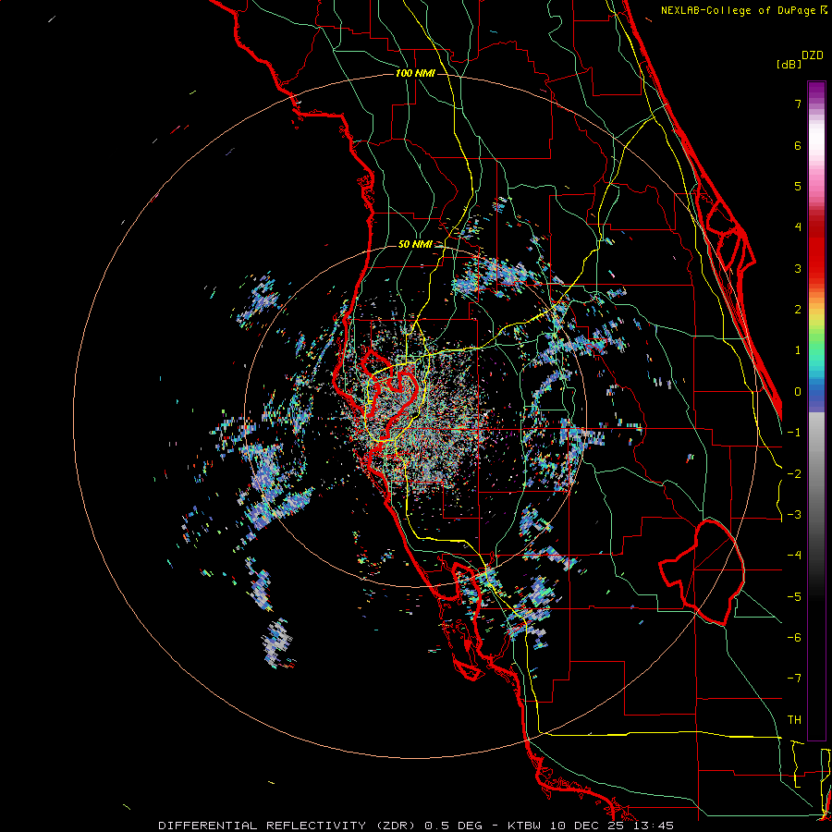
Task: Click the 6 tick label on the color scale
Action: pyautogui.click(x=798, y=146)
